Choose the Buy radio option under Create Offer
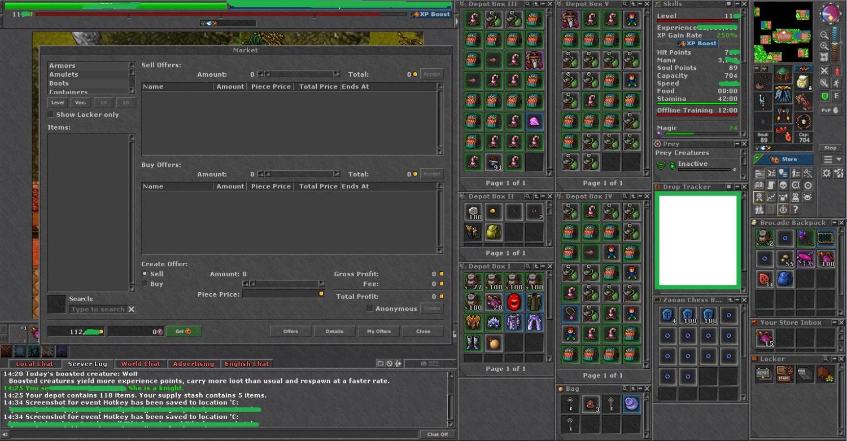 [145, 284]
